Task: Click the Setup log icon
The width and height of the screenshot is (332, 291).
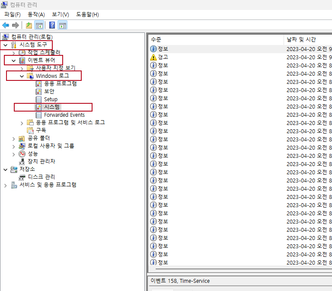Action: [38, 99]
